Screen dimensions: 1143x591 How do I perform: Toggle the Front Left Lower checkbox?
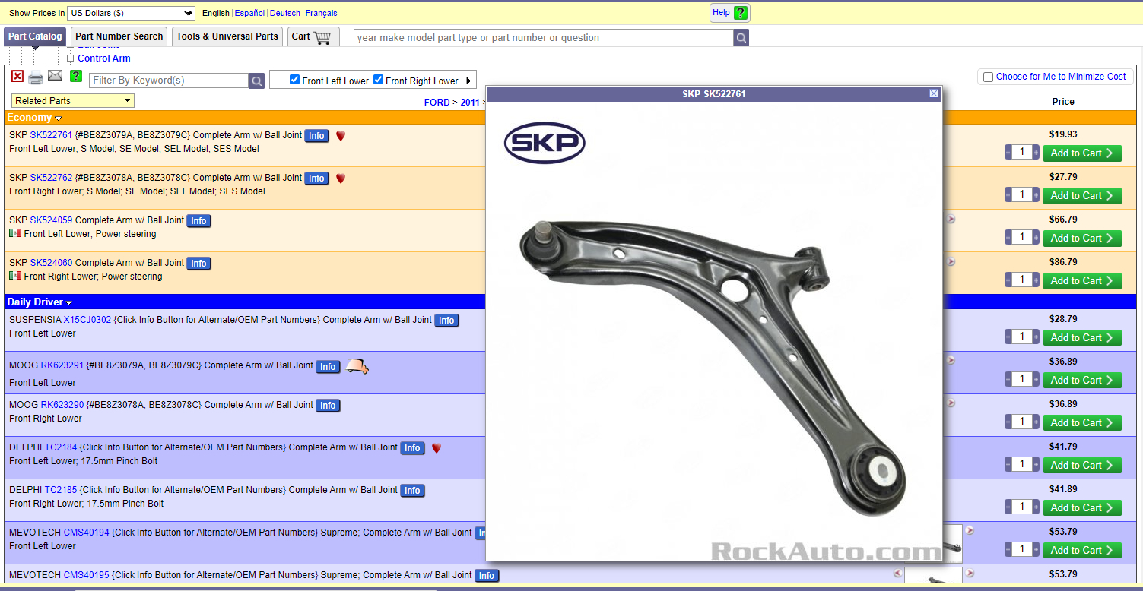click(295, 80)
